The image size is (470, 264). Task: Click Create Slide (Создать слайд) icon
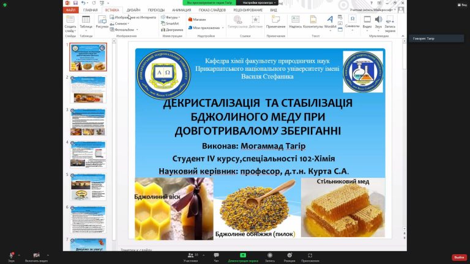tap(70, 24)
